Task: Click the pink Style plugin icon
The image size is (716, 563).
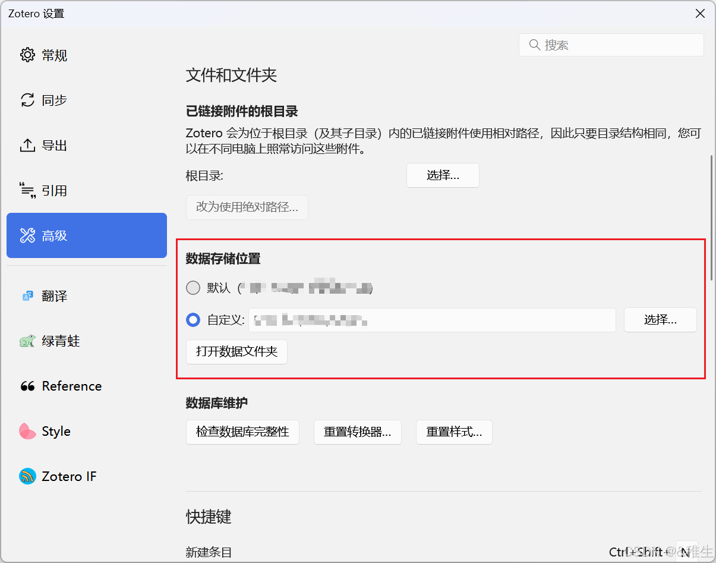Action: click(27, 432)
